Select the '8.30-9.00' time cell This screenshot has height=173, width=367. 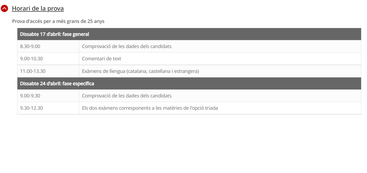tap(30, 46)
